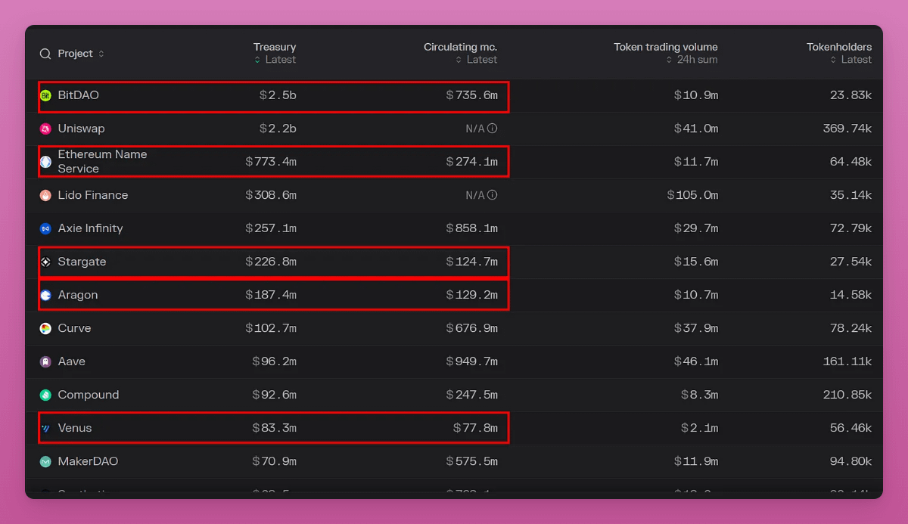Image resolution: width=908 pixels, height=524 pixels.
Task: Open the Aave project link
Action: click(x=71, y=361)
